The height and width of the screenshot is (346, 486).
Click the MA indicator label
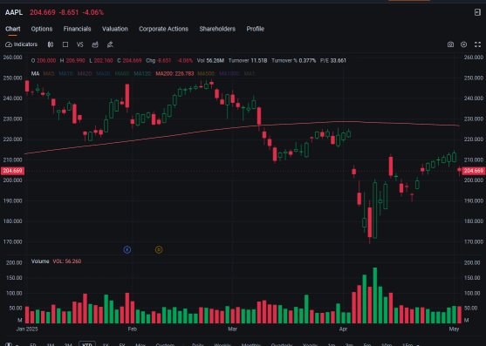tap(35, 74)
